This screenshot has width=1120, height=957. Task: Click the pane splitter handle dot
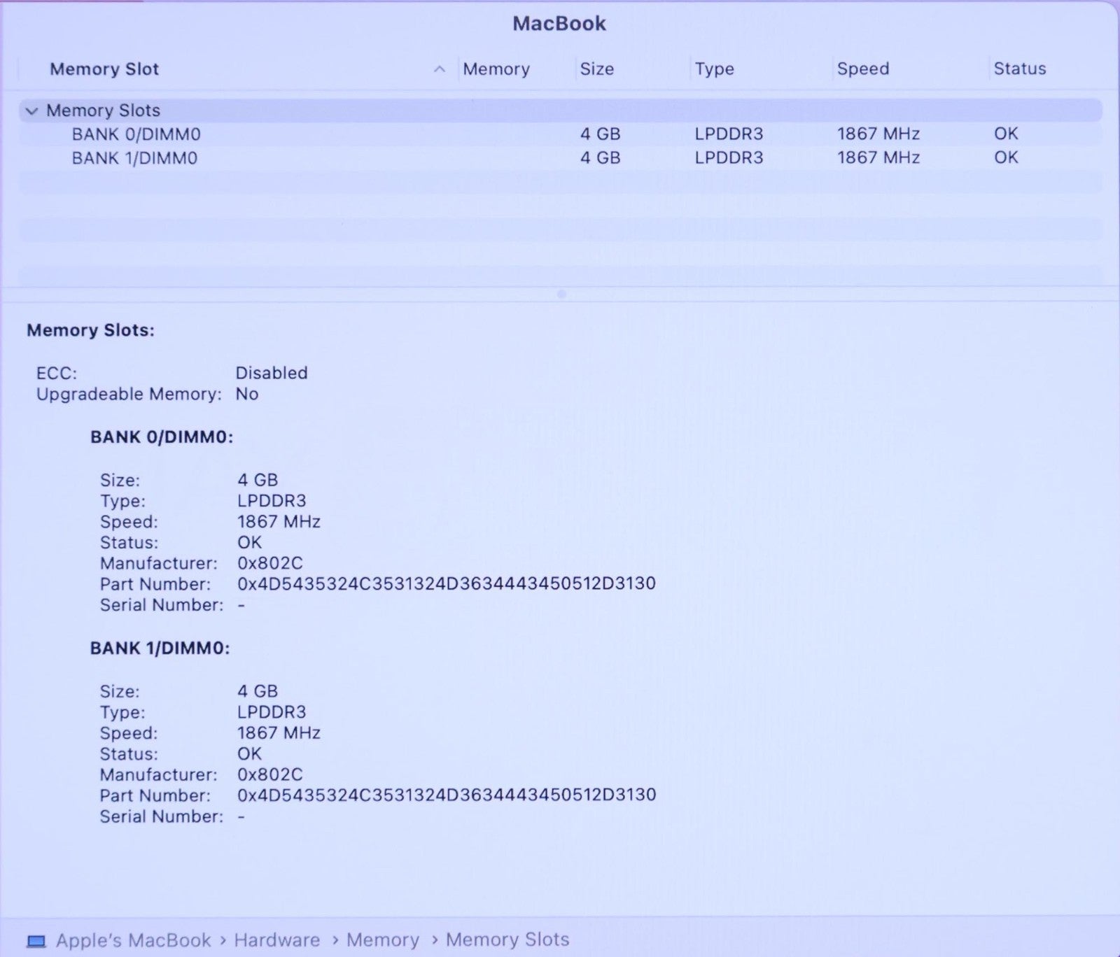click(x=561, y=295)
